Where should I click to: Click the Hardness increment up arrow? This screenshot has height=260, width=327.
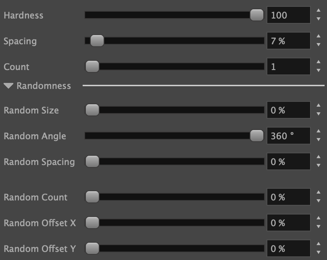point(319,11)
